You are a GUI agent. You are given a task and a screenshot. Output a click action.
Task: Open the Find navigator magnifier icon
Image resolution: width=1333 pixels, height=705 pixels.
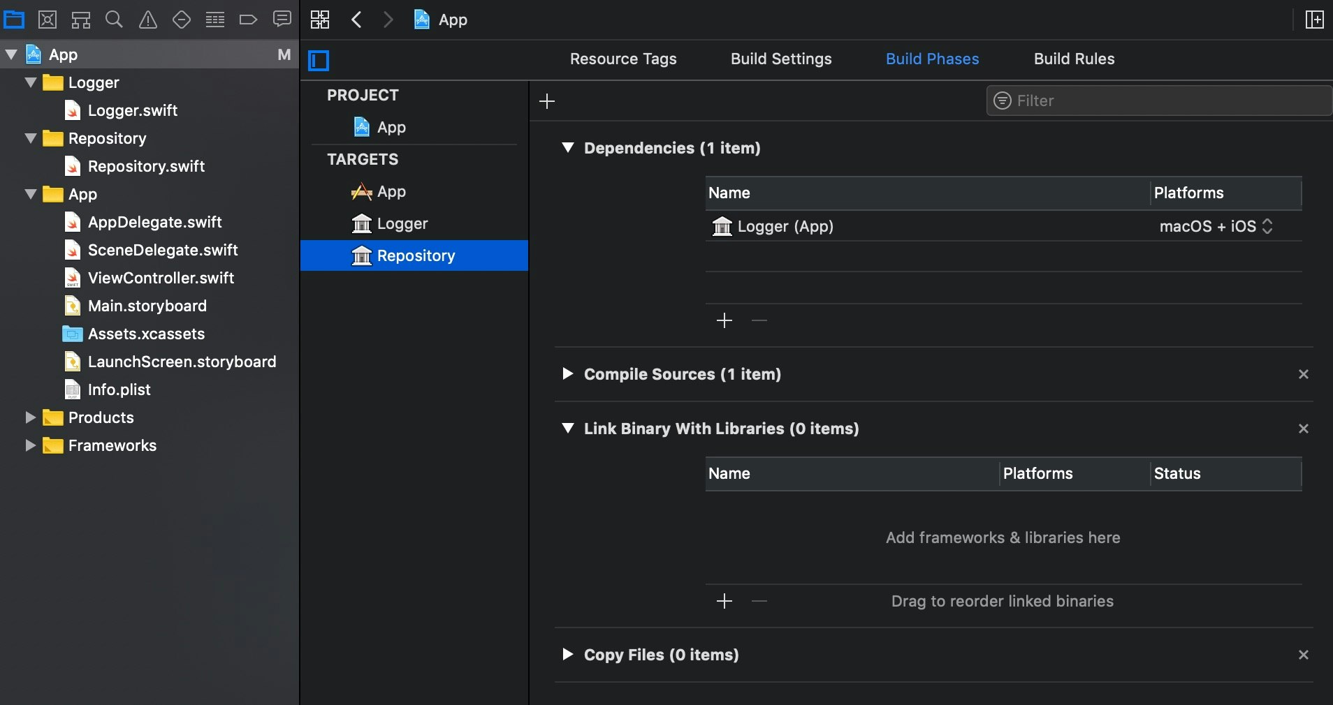click(x=114, y=20)
